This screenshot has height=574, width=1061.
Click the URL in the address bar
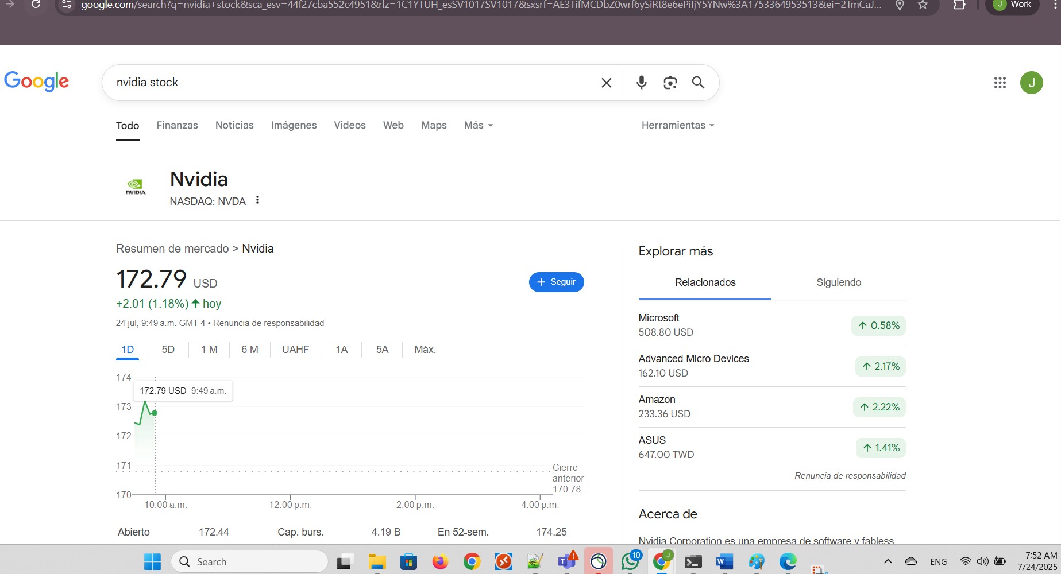[x=481, y=5]
